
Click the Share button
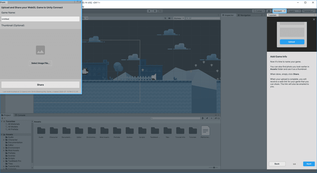[x=41, y=85]
